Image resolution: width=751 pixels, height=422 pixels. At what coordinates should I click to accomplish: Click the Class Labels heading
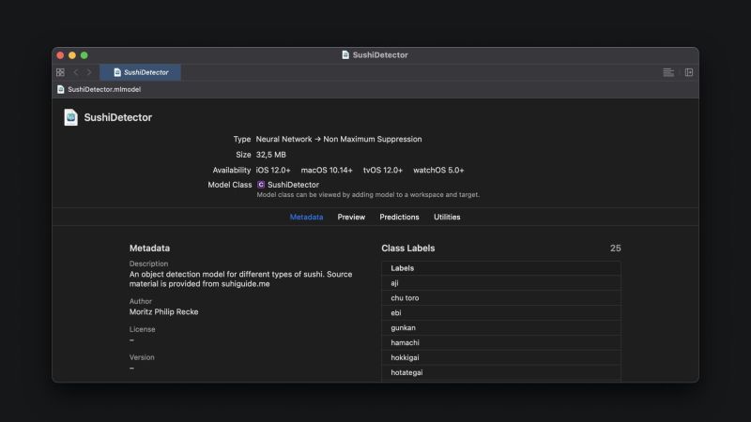tap(408, 249)
